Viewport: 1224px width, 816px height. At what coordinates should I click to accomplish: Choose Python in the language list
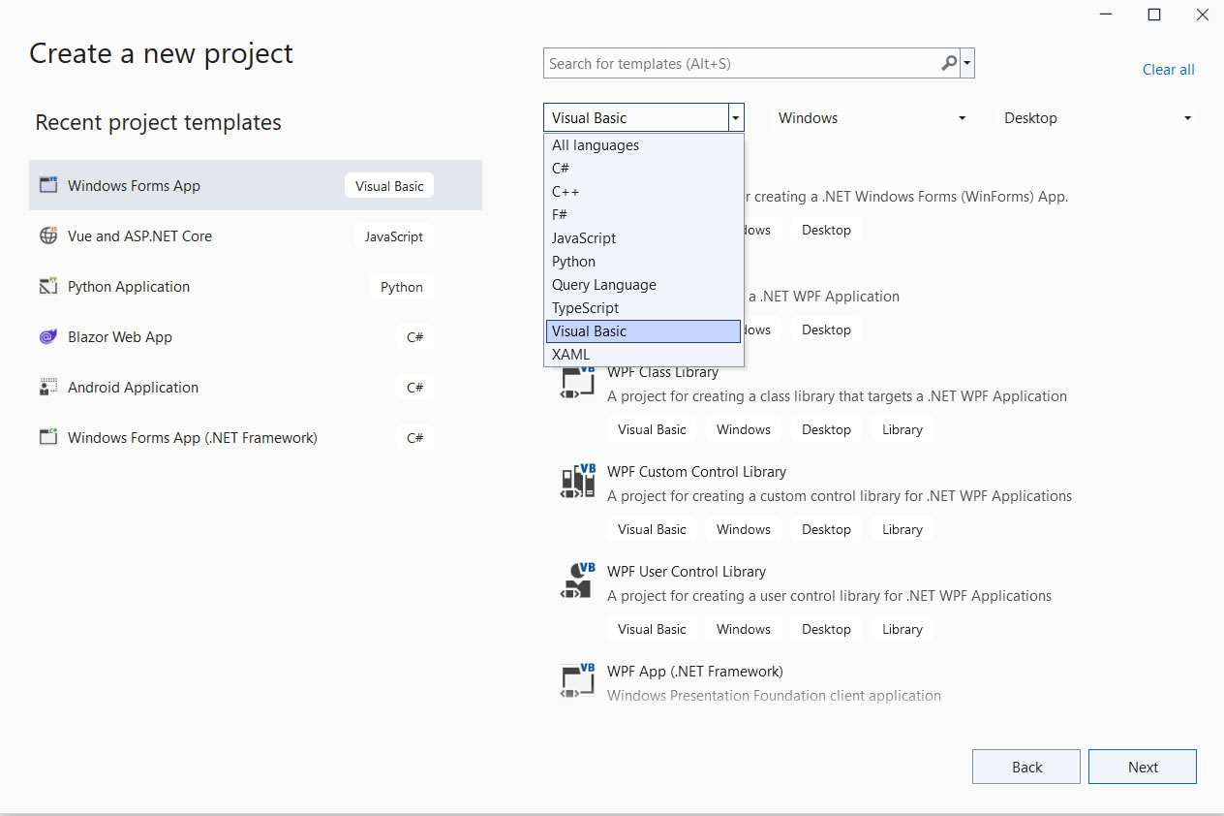(573, 262)
